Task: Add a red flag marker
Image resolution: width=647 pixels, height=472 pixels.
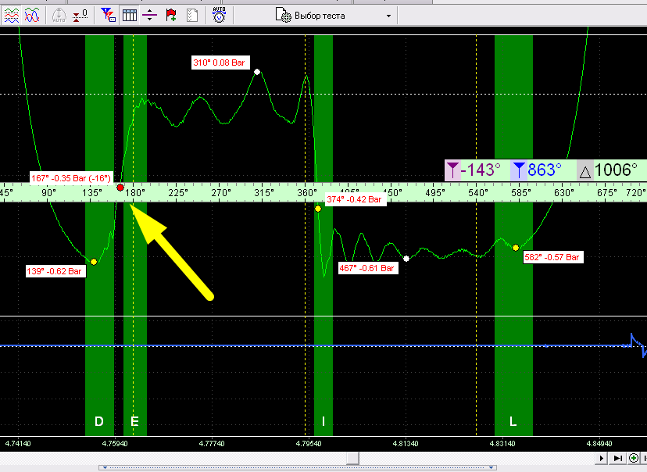Action: [171, 16]
